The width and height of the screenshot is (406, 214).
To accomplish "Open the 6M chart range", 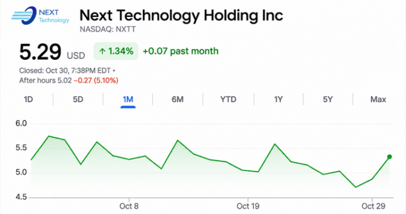I will (x=178, y=100).
